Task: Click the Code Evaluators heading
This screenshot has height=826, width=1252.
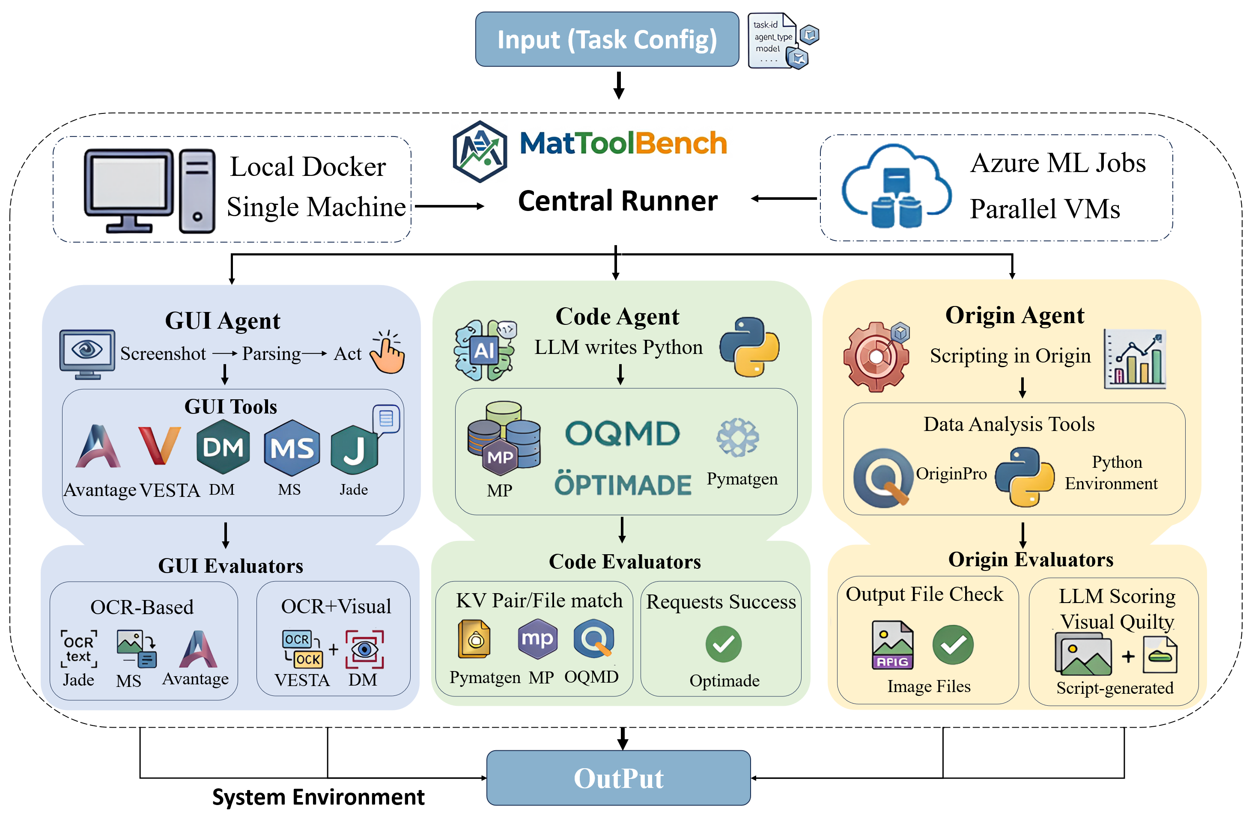Action: [624, 562]
